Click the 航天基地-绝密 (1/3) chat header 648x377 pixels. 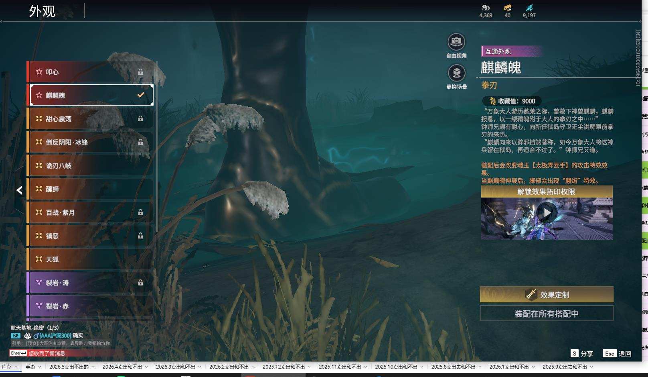(35, 328)
